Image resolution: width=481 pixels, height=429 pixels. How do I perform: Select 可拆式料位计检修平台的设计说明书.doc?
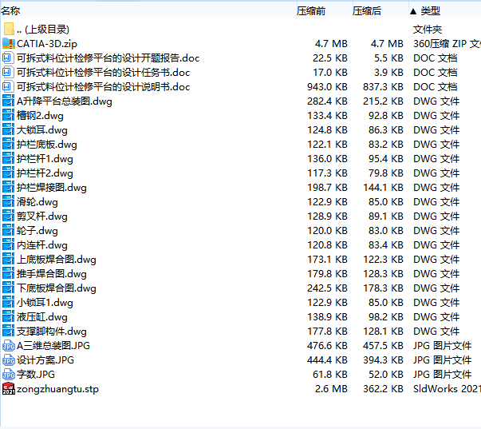pos(104,87)
